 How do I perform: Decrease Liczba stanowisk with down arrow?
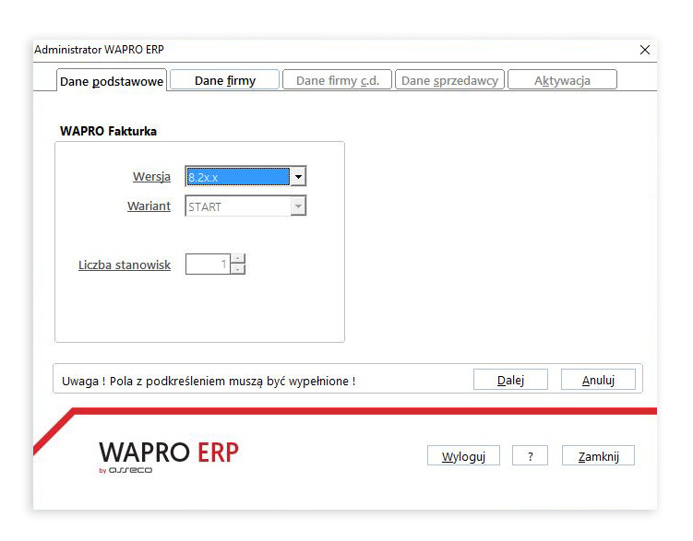click(x=238, y=269)
